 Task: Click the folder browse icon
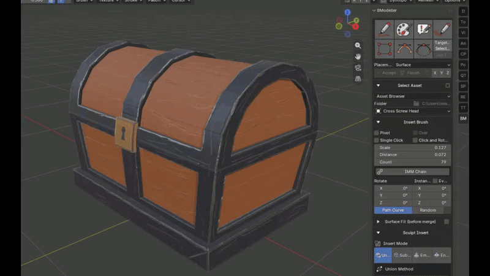coord(417,104)
